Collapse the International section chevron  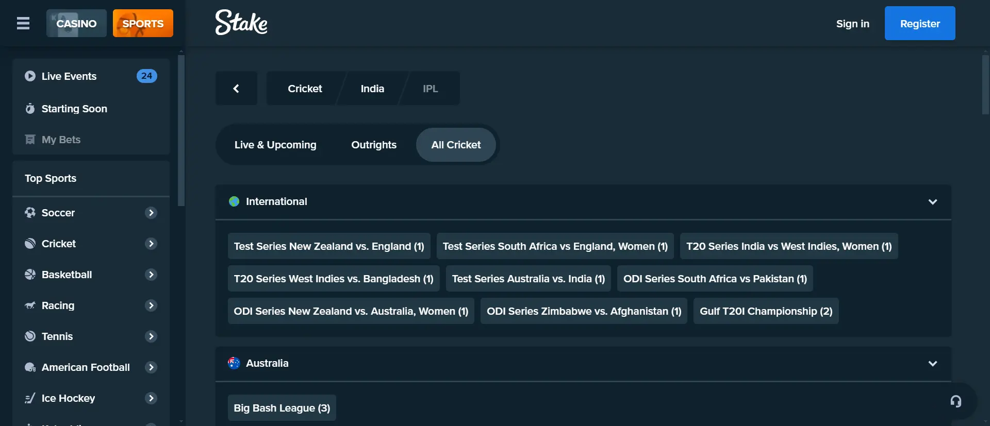tap(933, 202)
